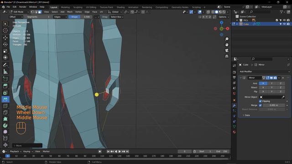Select the Scale tool in left toolbar
This screenshot has height=164, width=292.
pos(5,51)
